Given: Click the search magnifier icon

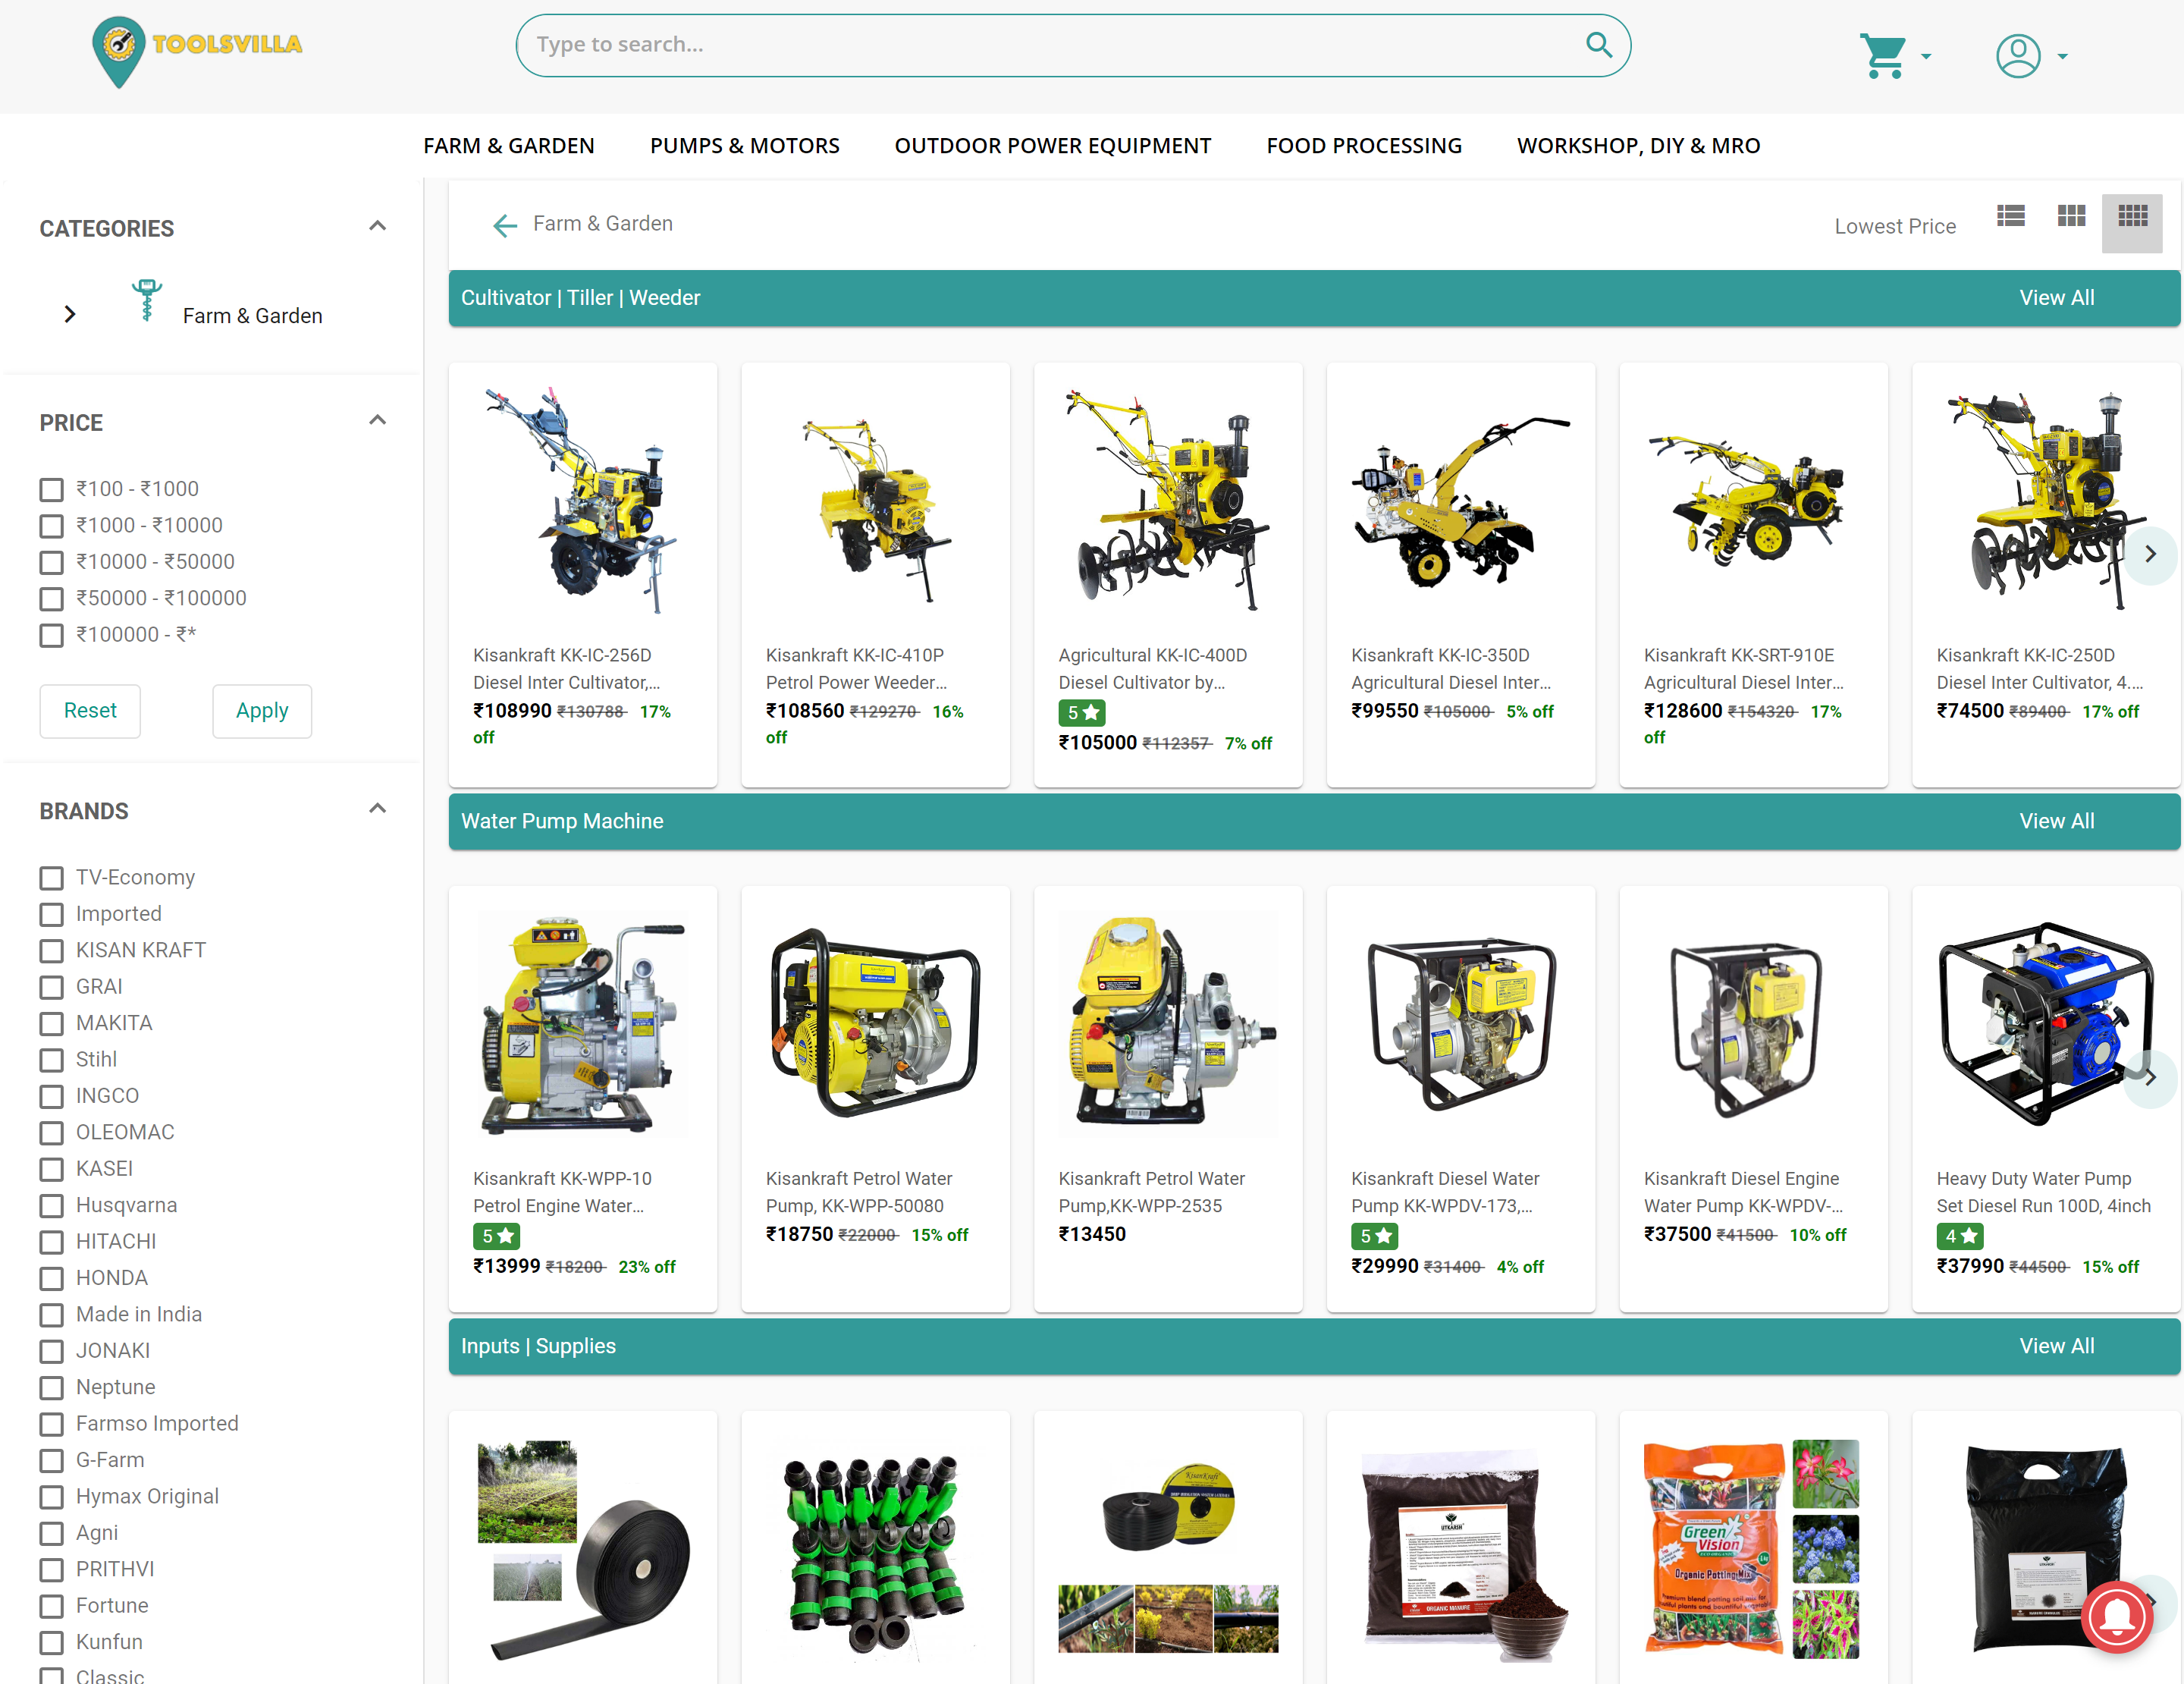Looking at the screenshot, I should pos(1598,45).
